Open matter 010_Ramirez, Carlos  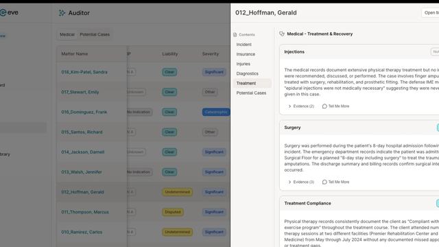point(82,232)
